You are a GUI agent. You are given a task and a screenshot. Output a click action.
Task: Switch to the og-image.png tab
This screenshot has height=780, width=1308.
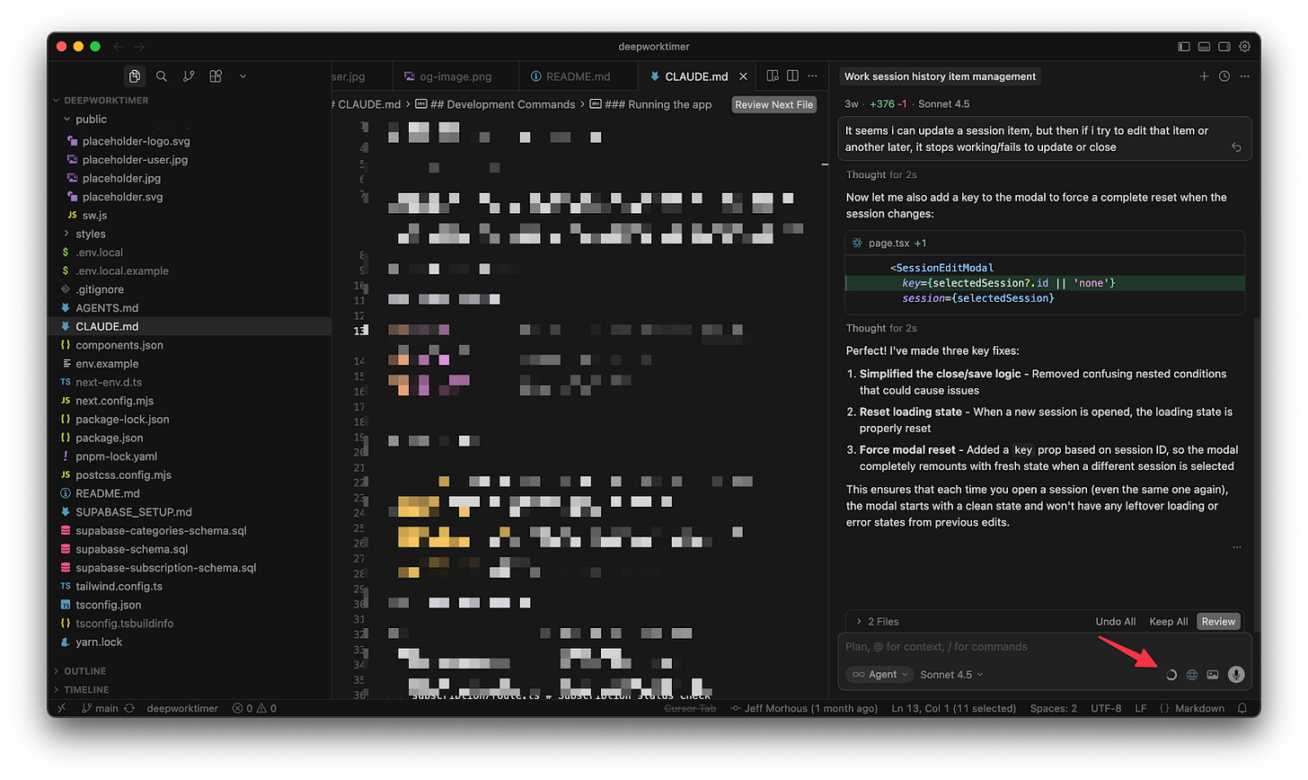click(x=455, y=76)
